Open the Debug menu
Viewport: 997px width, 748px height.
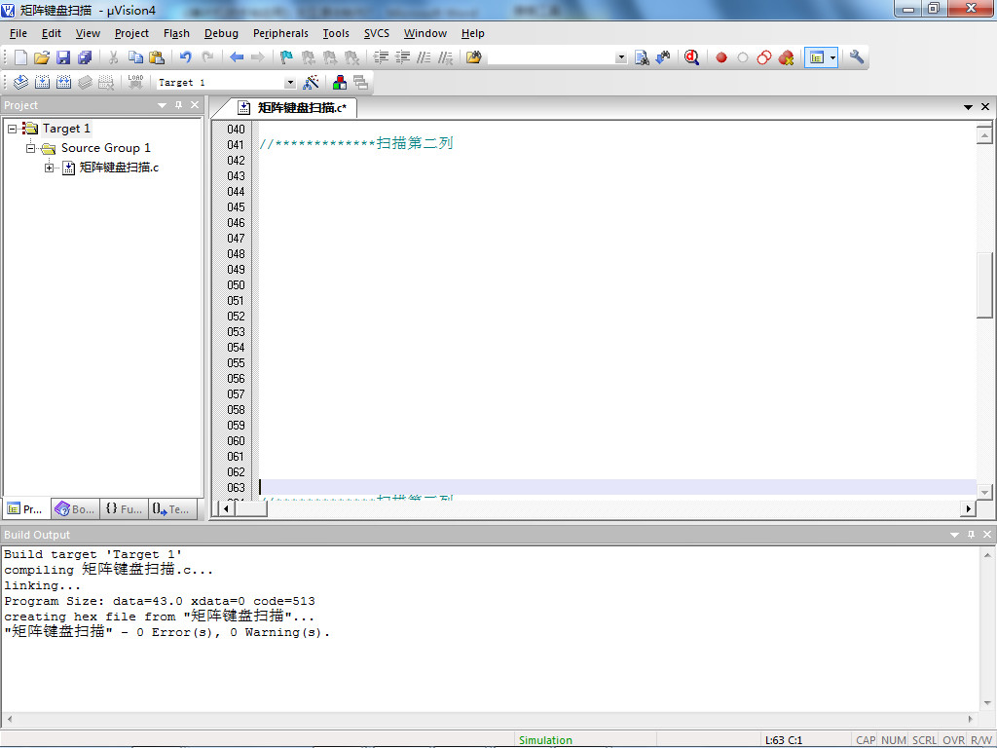pos(221,34)
